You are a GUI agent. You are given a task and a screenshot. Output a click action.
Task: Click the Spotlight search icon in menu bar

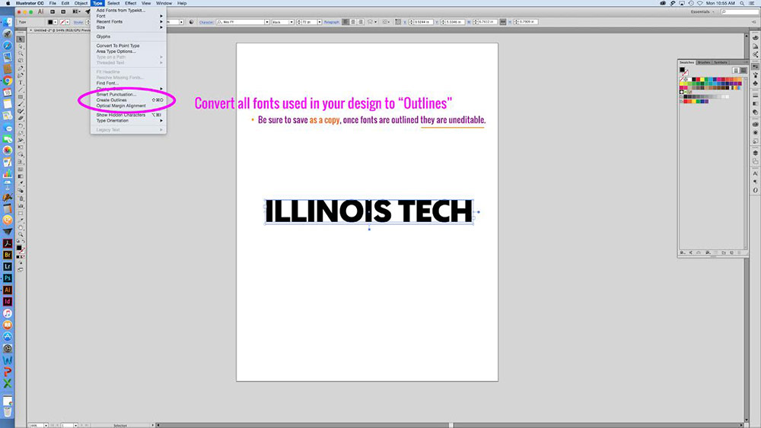pyautogui.click(x=742, y=3)
